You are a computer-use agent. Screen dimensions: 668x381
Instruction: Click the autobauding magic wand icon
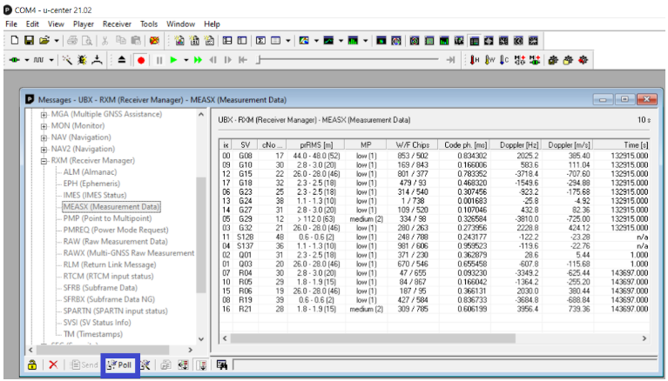pos(67,60)
